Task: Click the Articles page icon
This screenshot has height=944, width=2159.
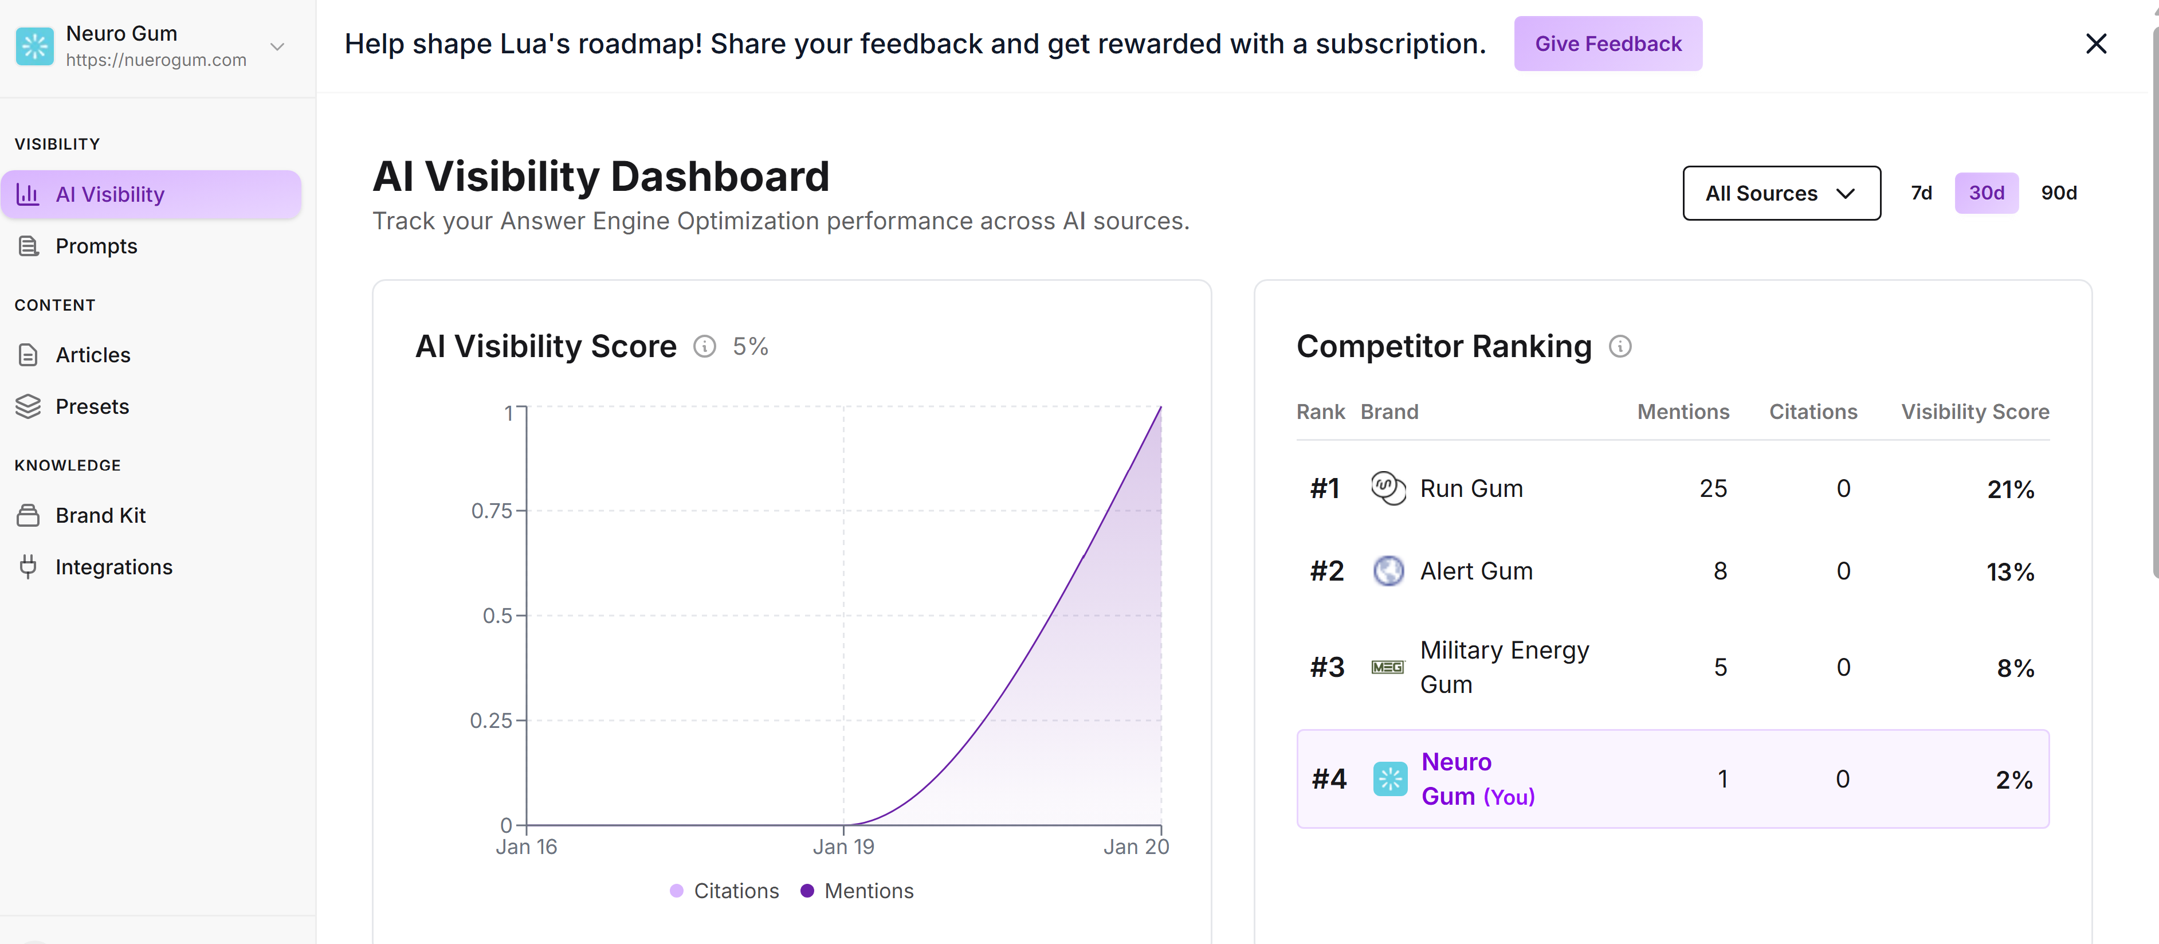Action: pyautogui.click(x=28, y=355)
